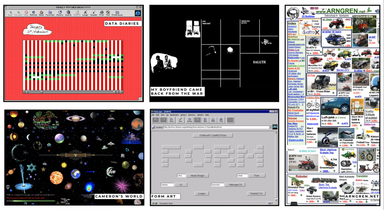This screenshot has height=210, width=384.
Task: Click the Edit pencil icon in Netscape
Action: 180,120
